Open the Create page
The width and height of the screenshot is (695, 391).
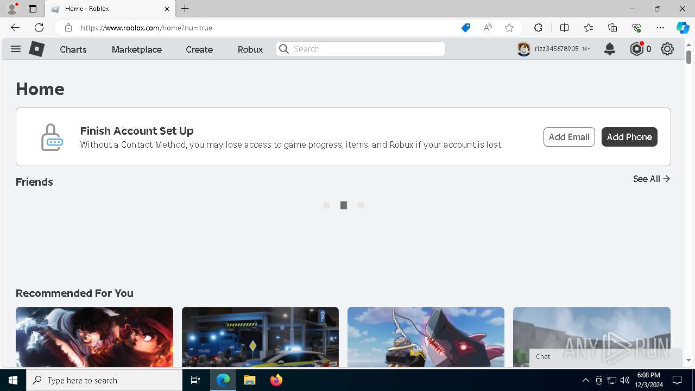coord(199,49)
